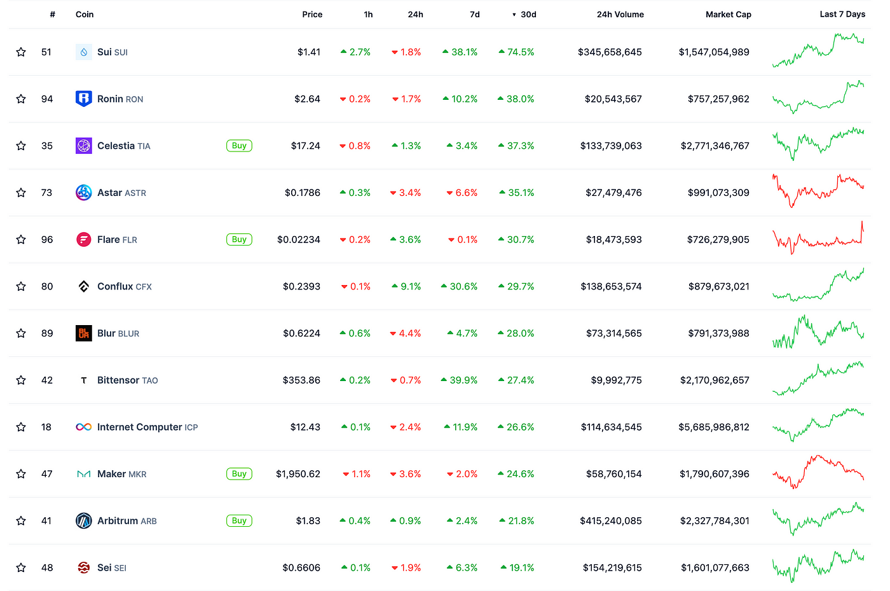Click the Internet Computer logo icon
This screenshot has width=890, height=591.
[83, 427]
